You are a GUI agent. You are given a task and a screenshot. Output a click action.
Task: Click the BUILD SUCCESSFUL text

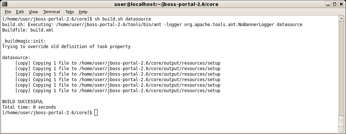[23, 102]
